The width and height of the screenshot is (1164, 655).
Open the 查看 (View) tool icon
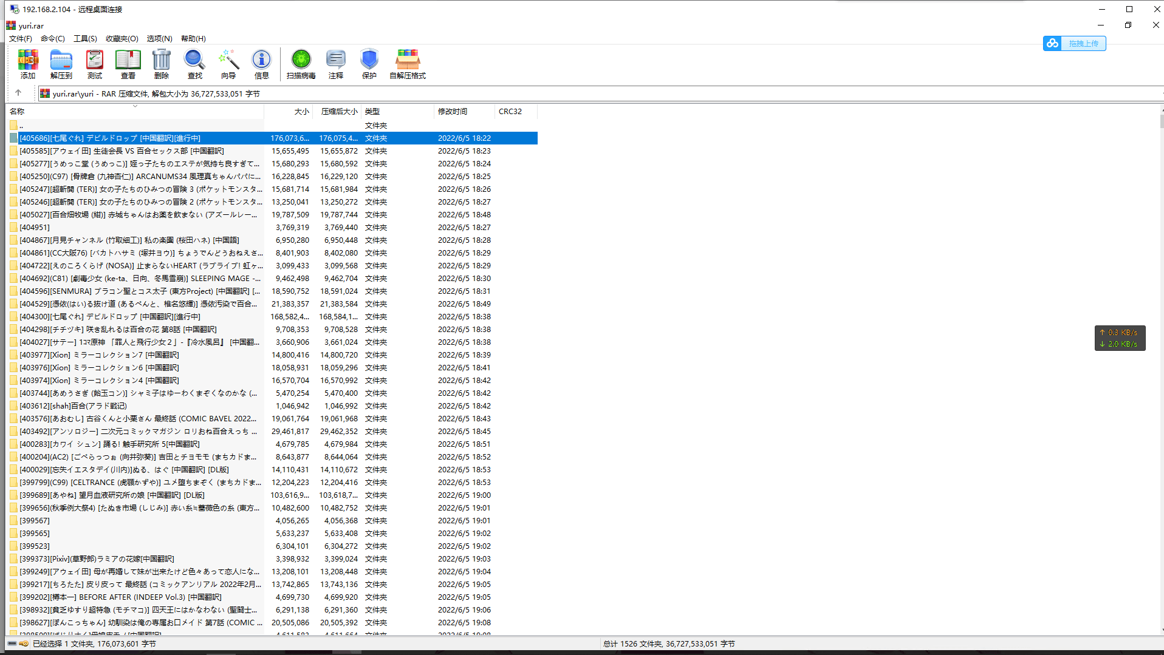tap(128, 64)
